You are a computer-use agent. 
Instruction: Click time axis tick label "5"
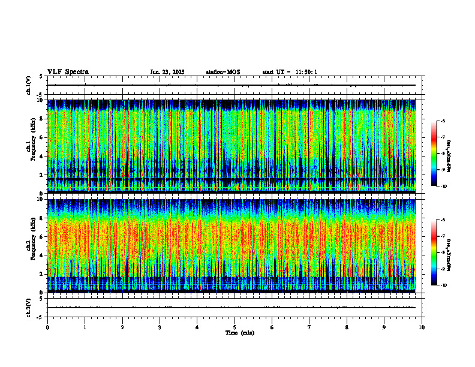point(235,327)
